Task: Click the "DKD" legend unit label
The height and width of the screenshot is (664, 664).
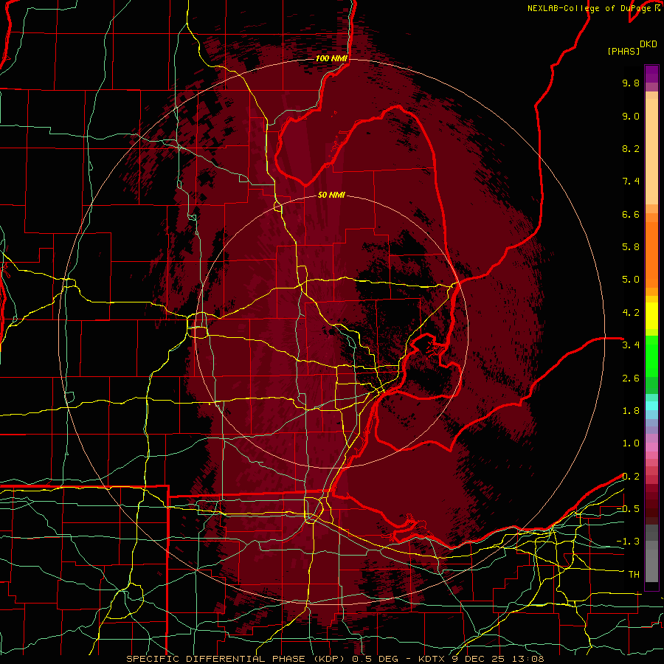Action: (x=649, y=44)
